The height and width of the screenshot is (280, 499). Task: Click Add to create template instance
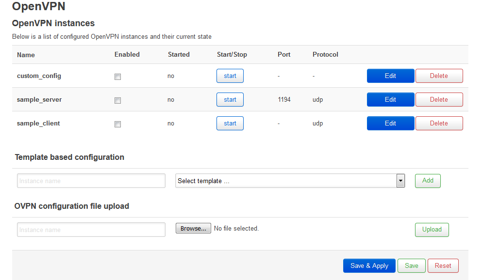pos(428,181)
